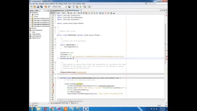Collapse the jButton1ActionPerformed method fold

55,78
